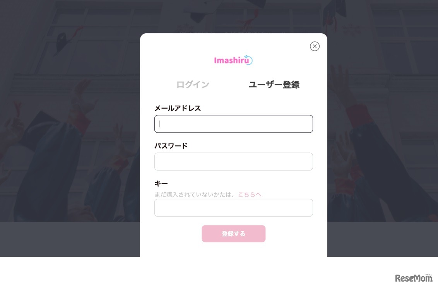Image resolution: width=438 pixels, height=287 pixels.
Task: Click inside the キー input field
Action: pos(234,208)
